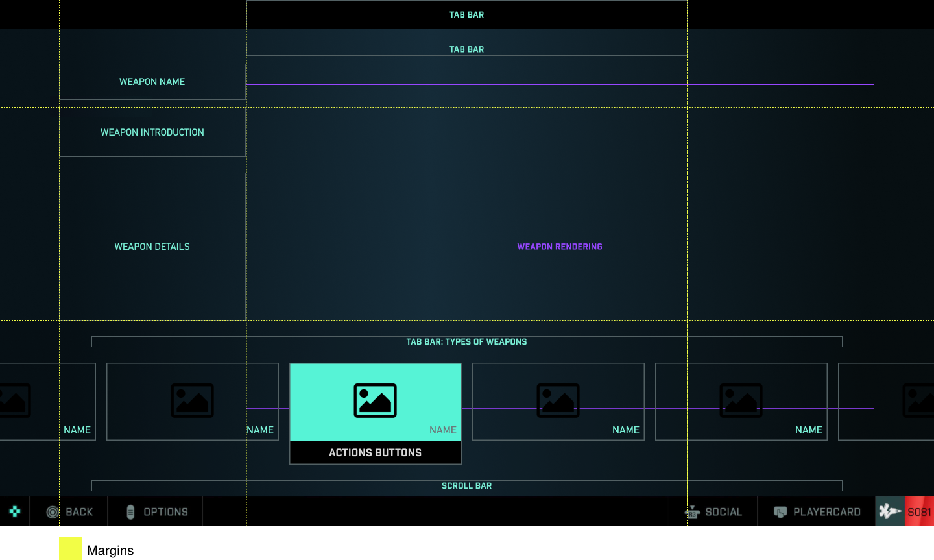This screenshot has height=560, width=934.
Task: Click the NAME label in the teal card
Action: click(443, 430)
